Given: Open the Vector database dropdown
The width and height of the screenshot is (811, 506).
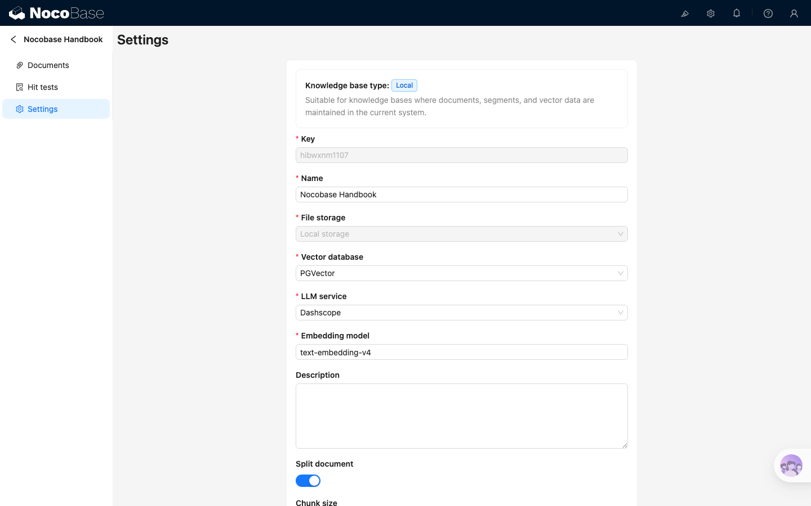Looking at the screenshot, I should (462, 273).
